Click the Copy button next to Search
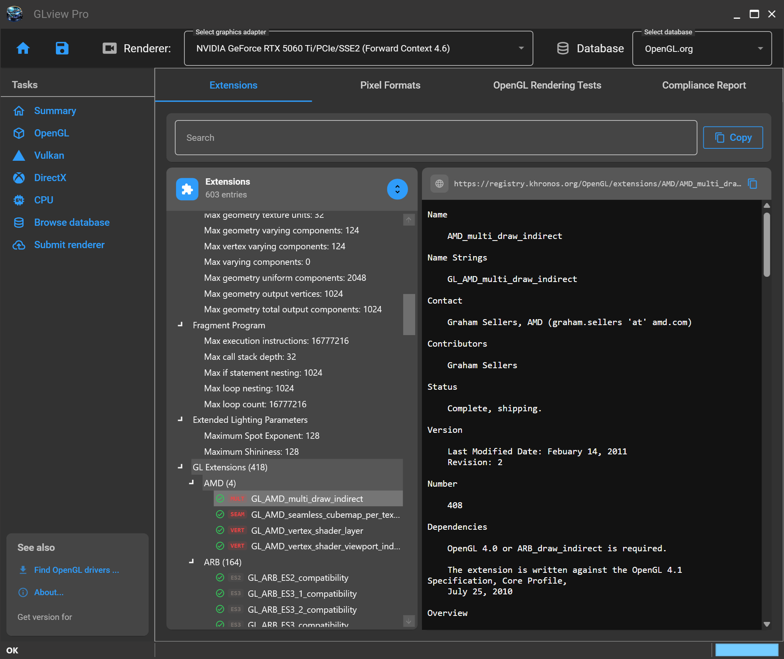Screen dimensions: 784x659 click(733, 138)
